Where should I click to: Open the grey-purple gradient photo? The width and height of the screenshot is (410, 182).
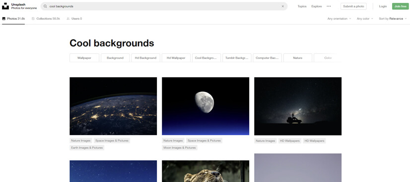[x=298, y=168]
